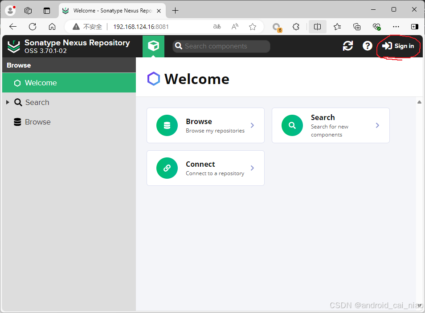
Task: Open the Favorites list icon
Action: [337, 27]
